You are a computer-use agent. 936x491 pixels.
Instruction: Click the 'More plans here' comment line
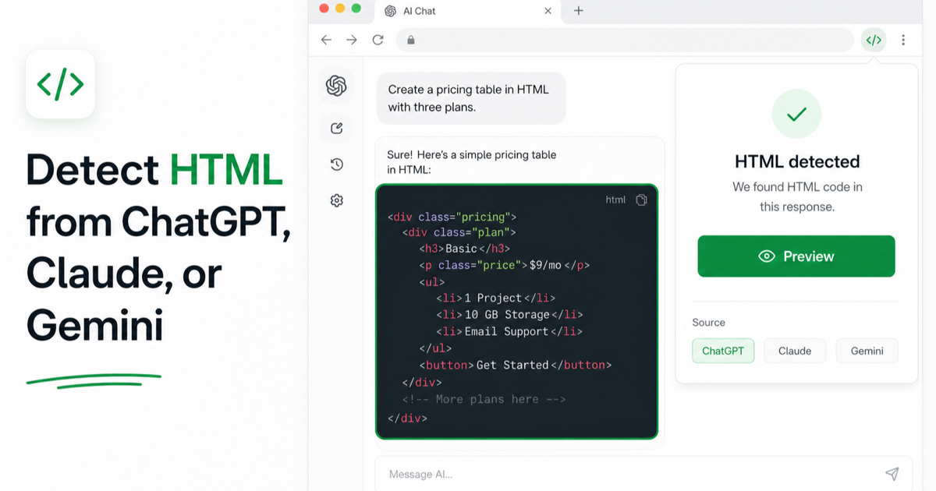(484, 399)
